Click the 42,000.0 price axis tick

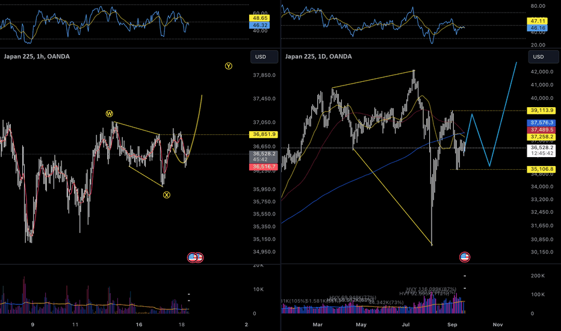(542, 72)
